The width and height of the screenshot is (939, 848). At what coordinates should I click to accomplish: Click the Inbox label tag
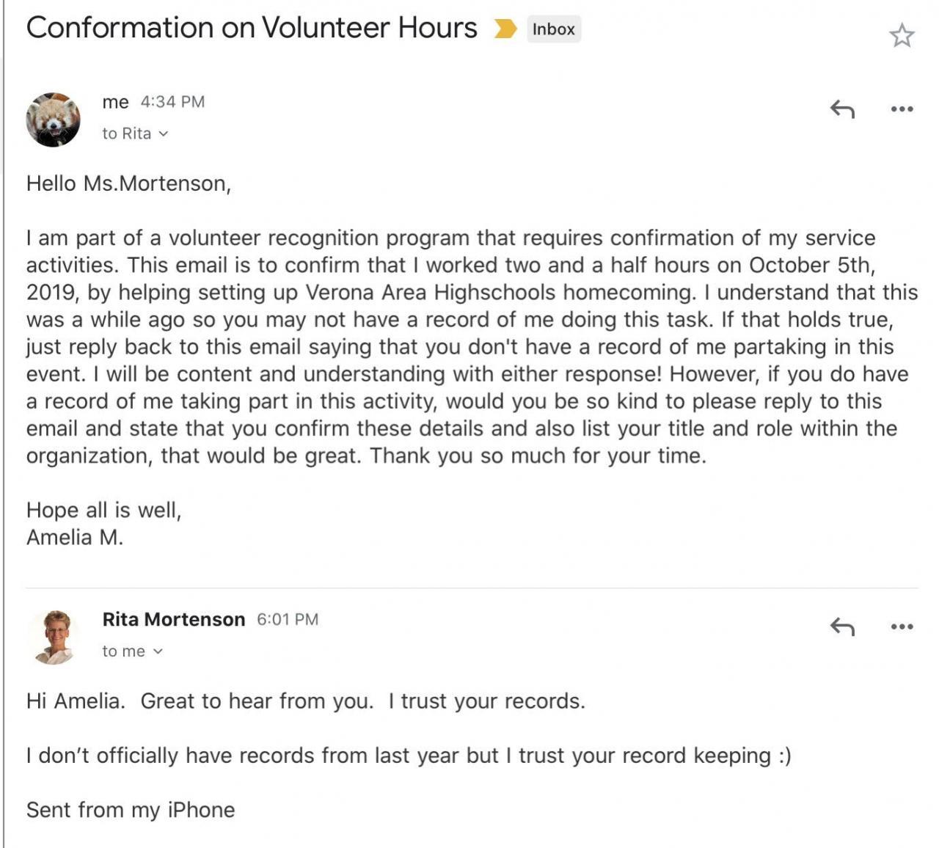553,29
